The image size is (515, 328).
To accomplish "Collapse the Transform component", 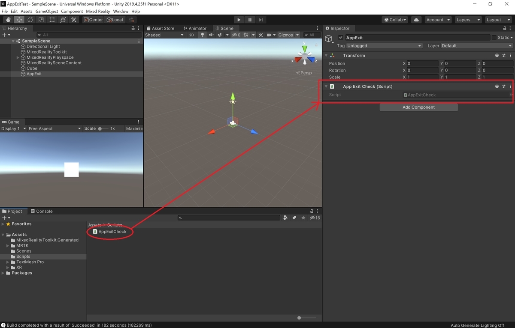I will coord(326,55).
